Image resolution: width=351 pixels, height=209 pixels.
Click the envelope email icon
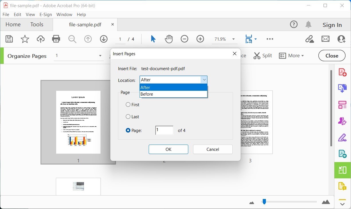click(x=325, y=39)
